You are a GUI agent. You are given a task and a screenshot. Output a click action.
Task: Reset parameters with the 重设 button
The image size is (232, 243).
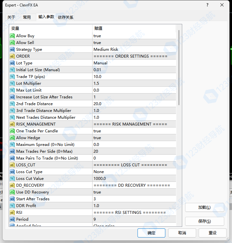(x=213, y=233)
